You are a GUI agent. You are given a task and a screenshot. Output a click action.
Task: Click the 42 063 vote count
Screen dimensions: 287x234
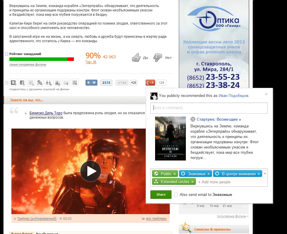click(109, 57)
